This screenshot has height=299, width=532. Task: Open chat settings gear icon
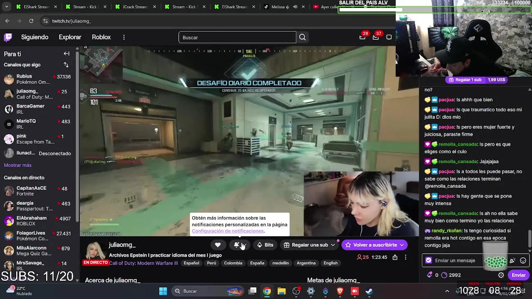501,275
